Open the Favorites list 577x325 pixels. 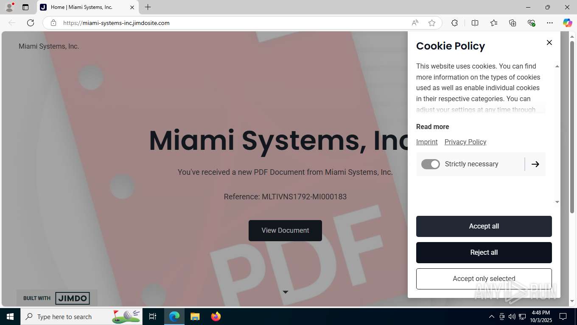pos(494,23)
